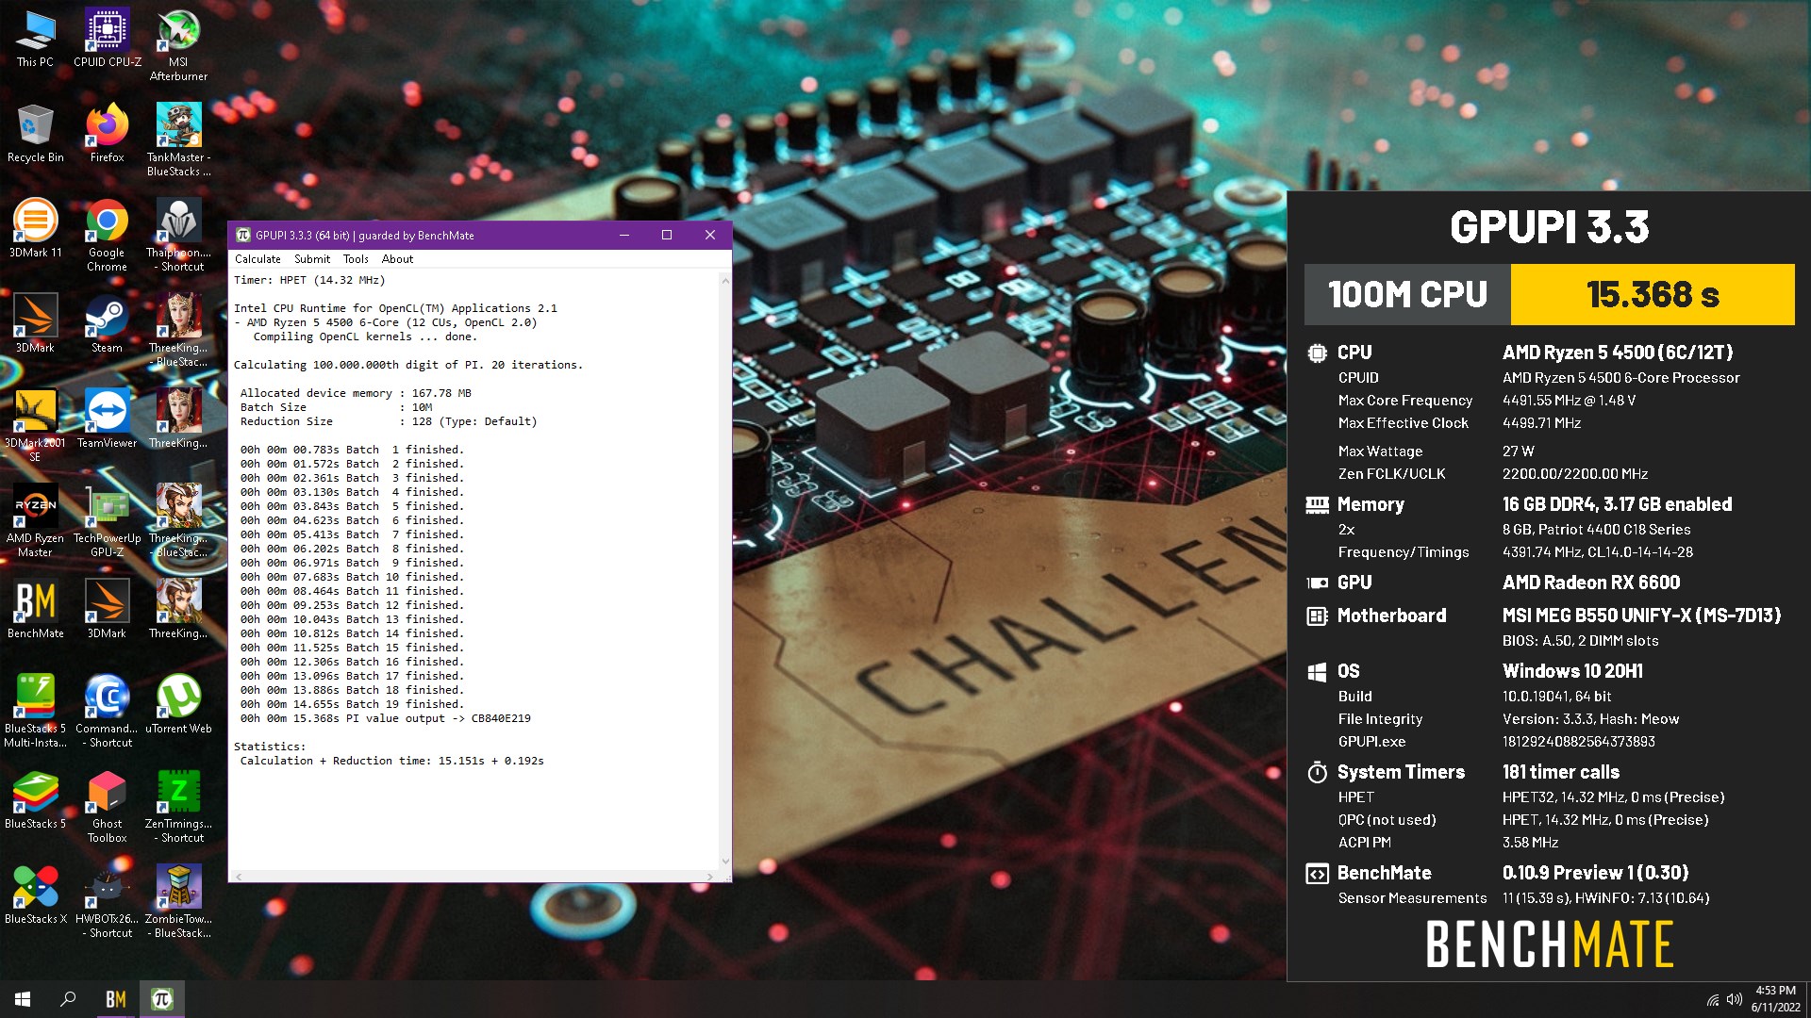Launch the BenchMate desktop shortcut
Image resolution: width=1811 pixels, height=1018 pixels.
click(x=35, y=609)
